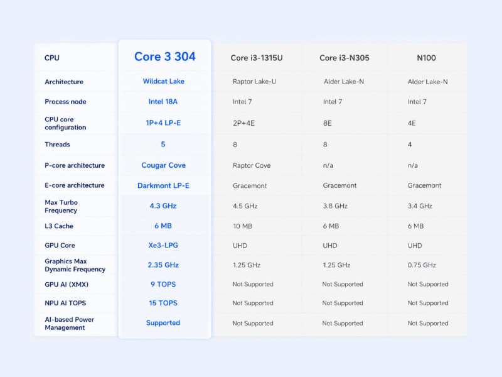Click the '0.75 GHz' cell
The width and height of the screenshot is (502, 377).
422,265
